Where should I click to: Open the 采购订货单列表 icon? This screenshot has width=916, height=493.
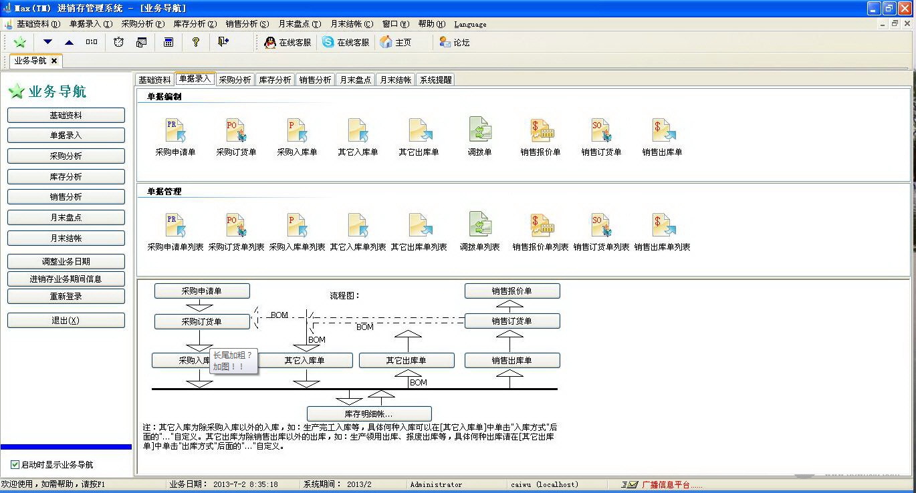tap(236, 225)
